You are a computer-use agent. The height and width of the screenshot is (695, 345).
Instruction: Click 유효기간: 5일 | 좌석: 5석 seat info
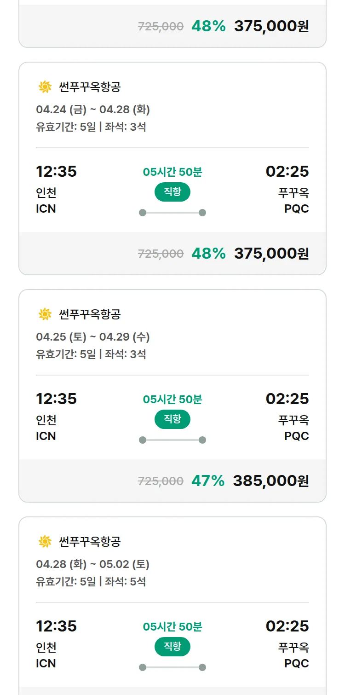pos(91,581)
